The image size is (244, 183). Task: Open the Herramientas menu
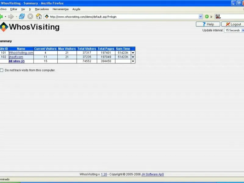tap(60, 9)
